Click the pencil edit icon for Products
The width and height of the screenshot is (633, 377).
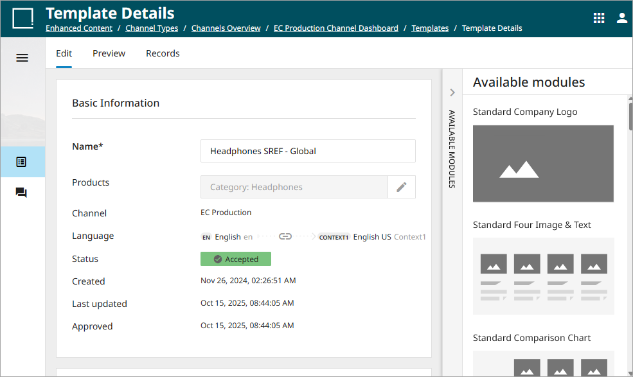pos(402,187)
